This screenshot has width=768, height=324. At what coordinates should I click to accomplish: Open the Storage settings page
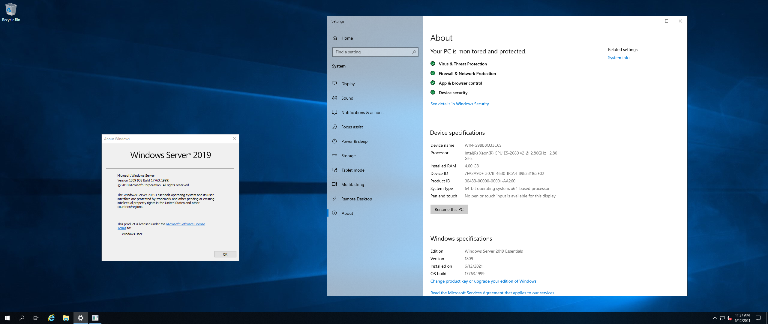[x=375, y=156]
